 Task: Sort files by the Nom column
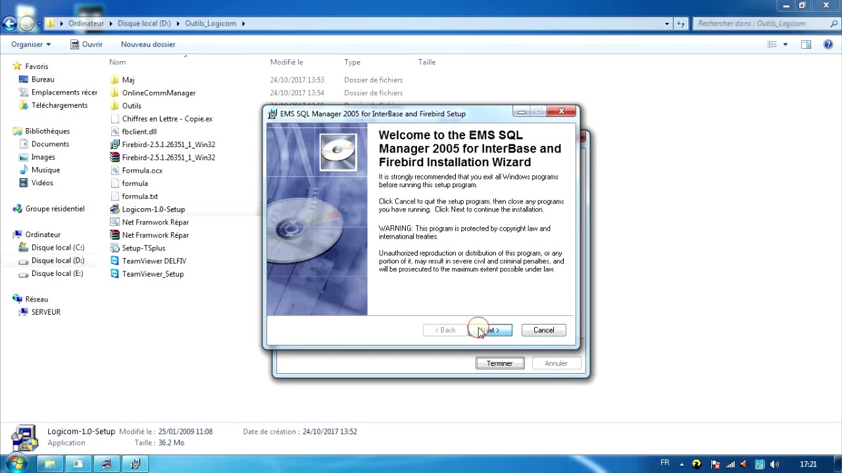click(117, 62)
